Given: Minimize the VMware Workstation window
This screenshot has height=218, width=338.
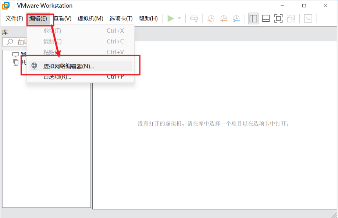Looking at the screenshot, I should 282,6.
